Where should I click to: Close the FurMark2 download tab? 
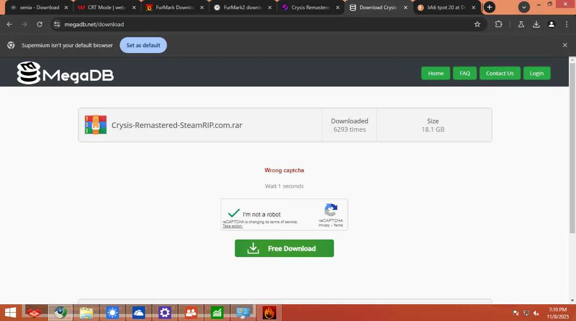[x=270, y=8]
